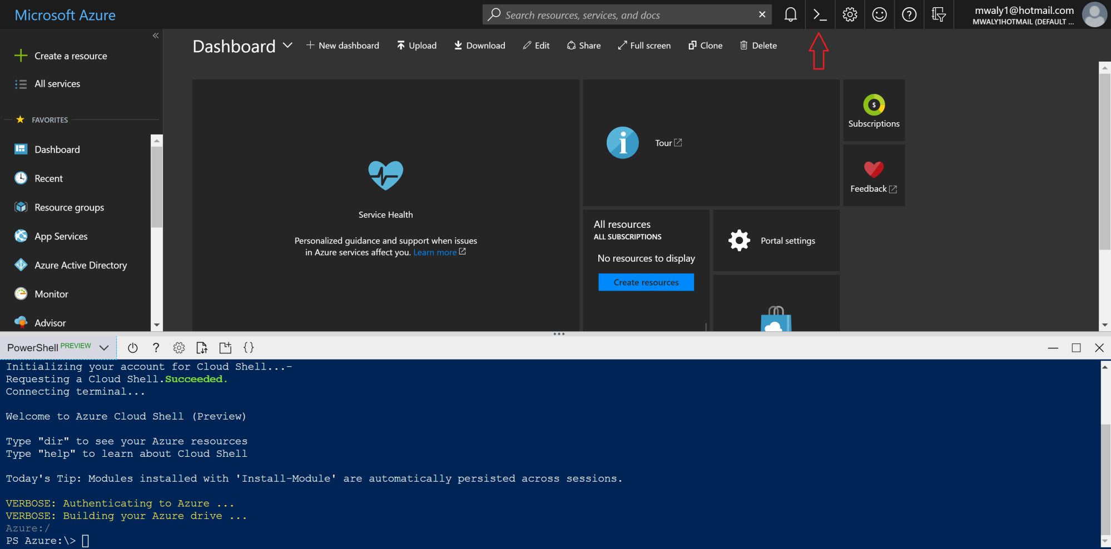Click the Tour info icon

click(622, 143)
